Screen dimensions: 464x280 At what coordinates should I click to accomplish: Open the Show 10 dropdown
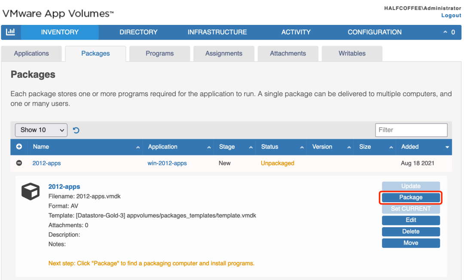(41, 130)
